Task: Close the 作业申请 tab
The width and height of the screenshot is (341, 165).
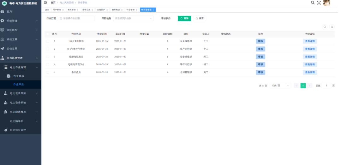Action: (137, 10)
